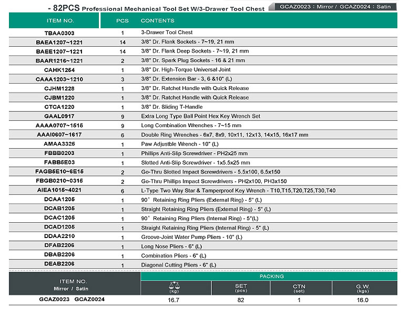Click the SET (pcs) column header
This screenshot has height=310, width=410.
(241, 288)
